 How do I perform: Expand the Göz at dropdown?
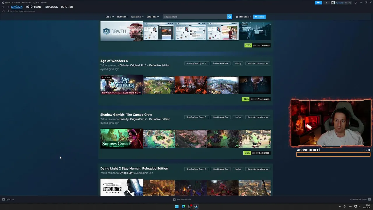[x=110, y=17]
